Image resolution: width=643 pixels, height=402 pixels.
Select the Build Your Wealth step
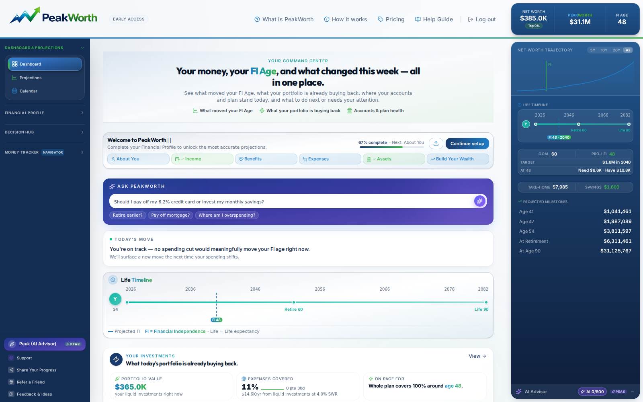coord(458,159)
